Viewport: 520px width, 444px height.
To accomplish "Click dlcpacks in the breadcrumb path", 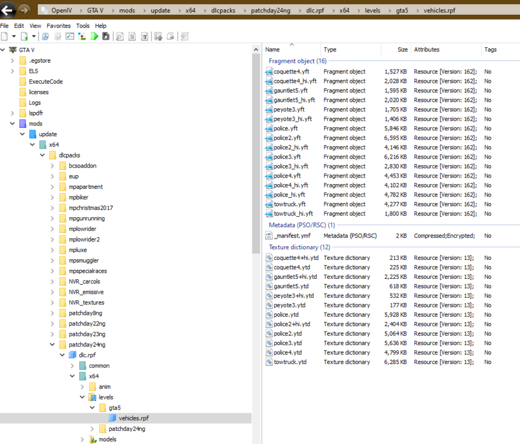I will pos(223,10).
